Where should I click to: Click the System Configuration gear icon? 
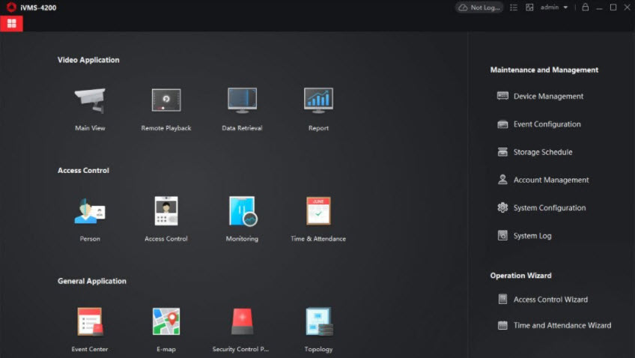point(502,207)
